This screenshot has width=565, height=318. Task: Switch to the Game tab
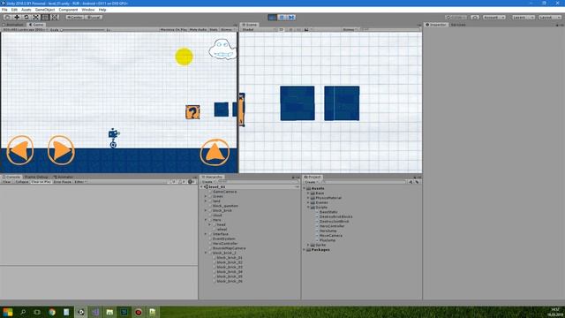(36, 25)
